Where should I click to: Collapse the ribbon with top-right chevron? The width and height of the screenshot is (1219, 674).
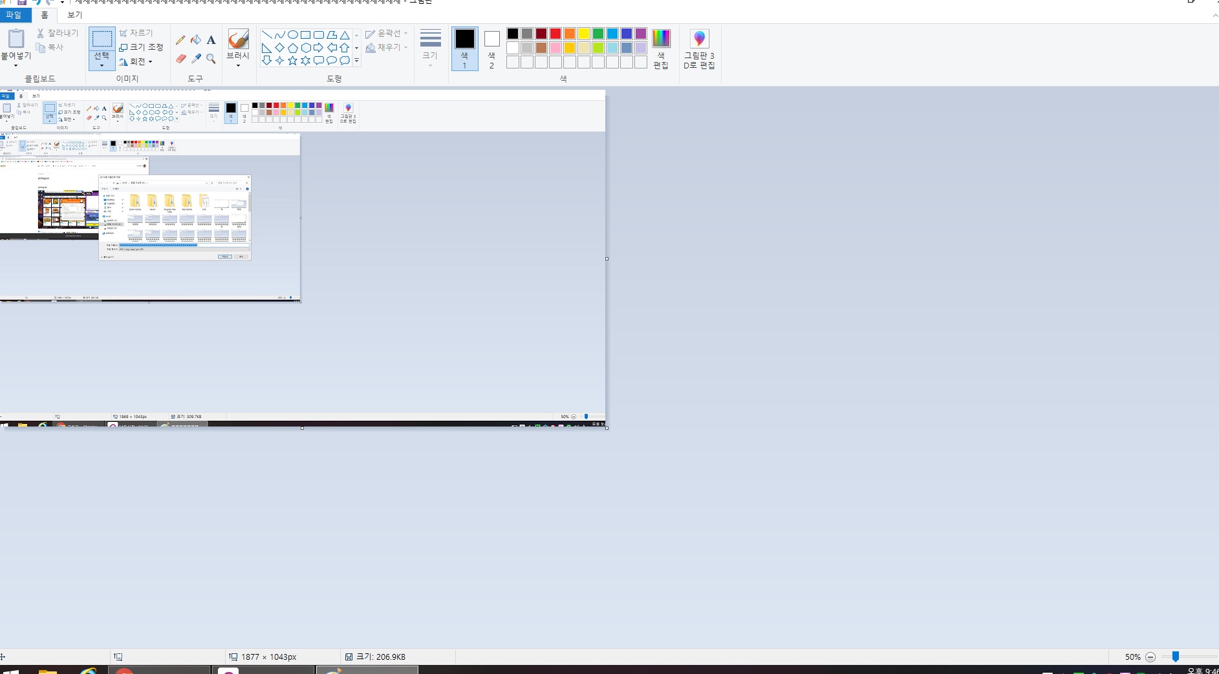pos(1214,15)
